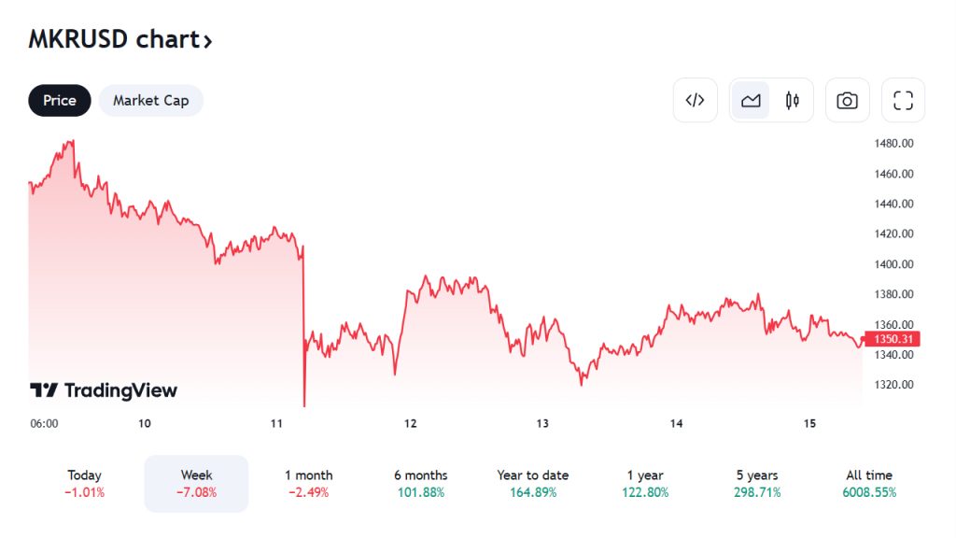956x538 pixels.
Task: Open the MKRUSD chart heading link
Action: 113,40
